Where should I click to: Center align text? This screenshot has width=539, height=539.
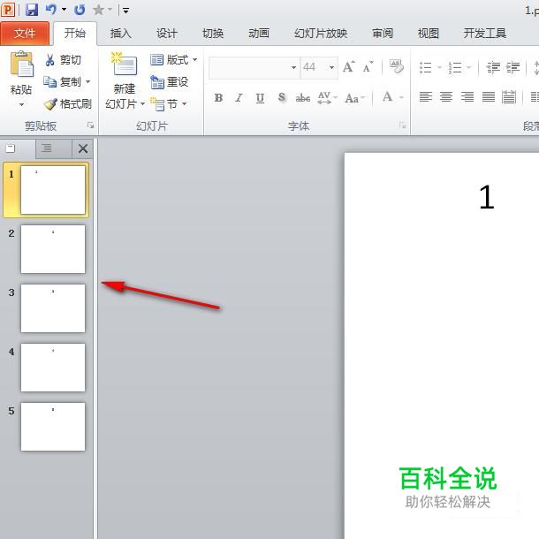(446, 97)
